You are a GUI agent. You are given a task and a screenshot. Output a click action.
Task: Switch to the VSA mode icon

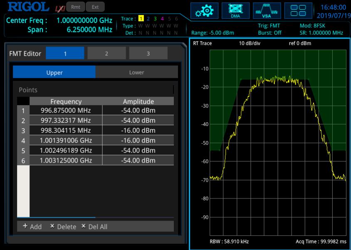click(x=267, y=11)
